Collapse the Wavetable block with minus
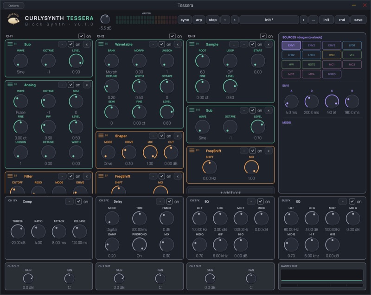The width and height of the screenshot is (371, 295). click(153, 44)
